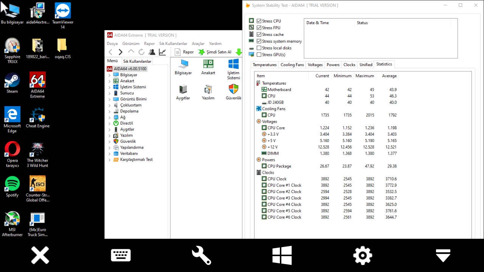Expand the Sunucu tree node
This screenshot has width=484, height=272.
[x=110, y=93]
